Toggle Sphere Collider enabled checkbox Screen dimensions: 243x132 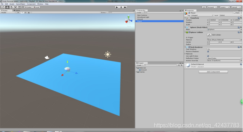(x=189, y=32)
